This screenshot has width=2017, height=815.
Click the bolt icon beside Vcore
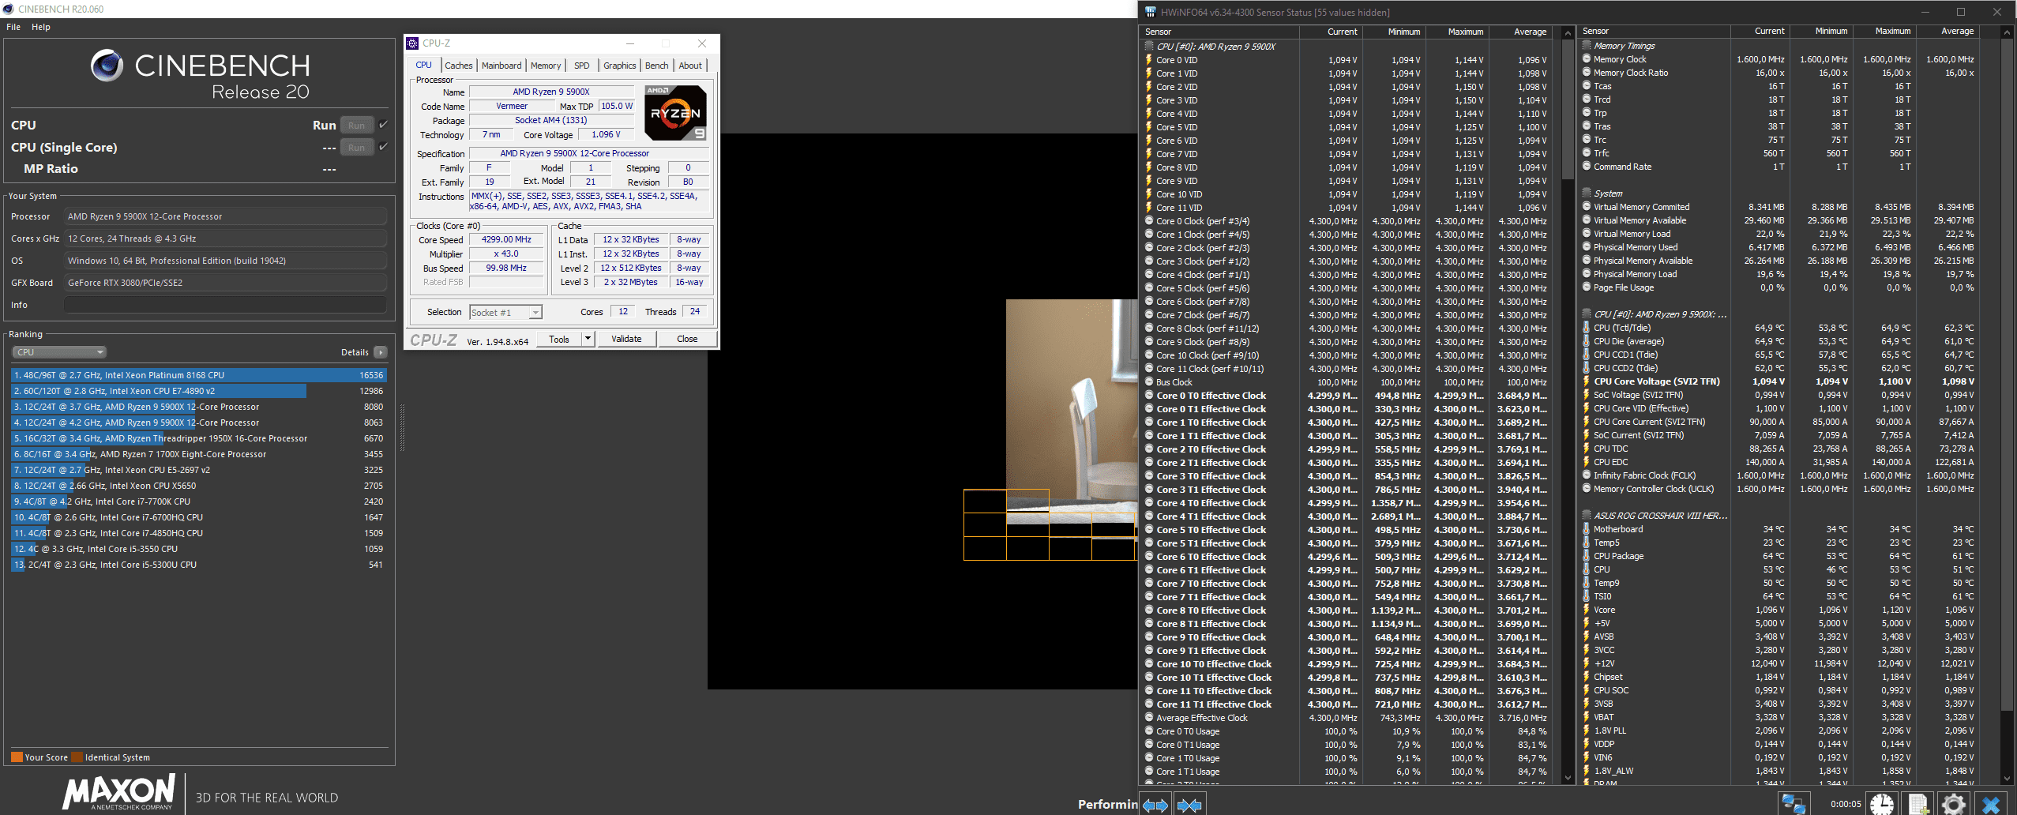pyautogui.click(x=1586, y=610)
